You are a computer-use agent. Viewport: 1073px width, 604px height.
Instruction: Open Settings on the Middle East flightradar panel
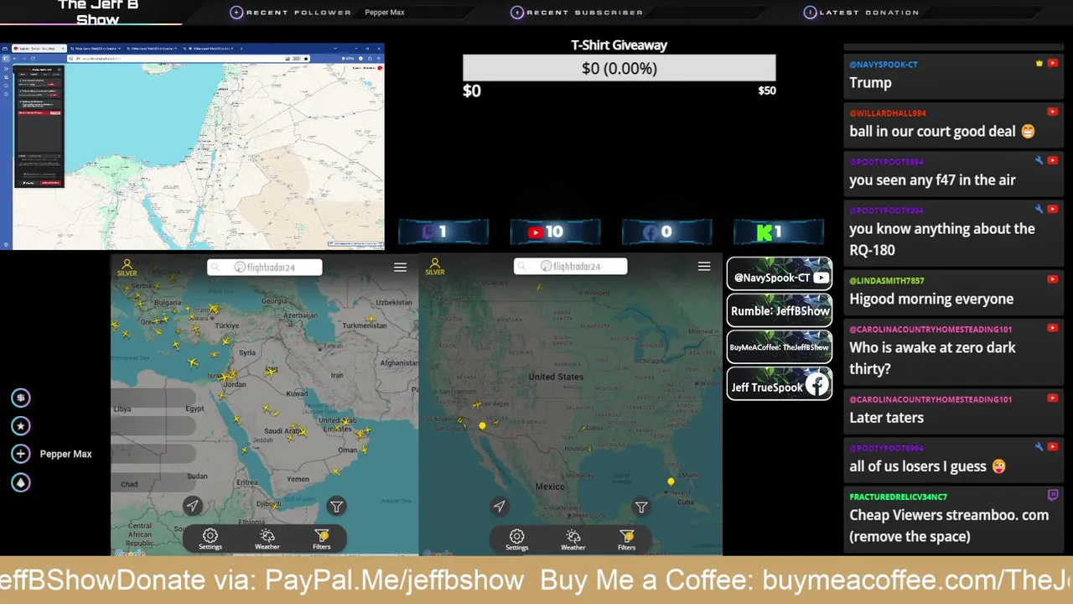click(x=210, y=539)
